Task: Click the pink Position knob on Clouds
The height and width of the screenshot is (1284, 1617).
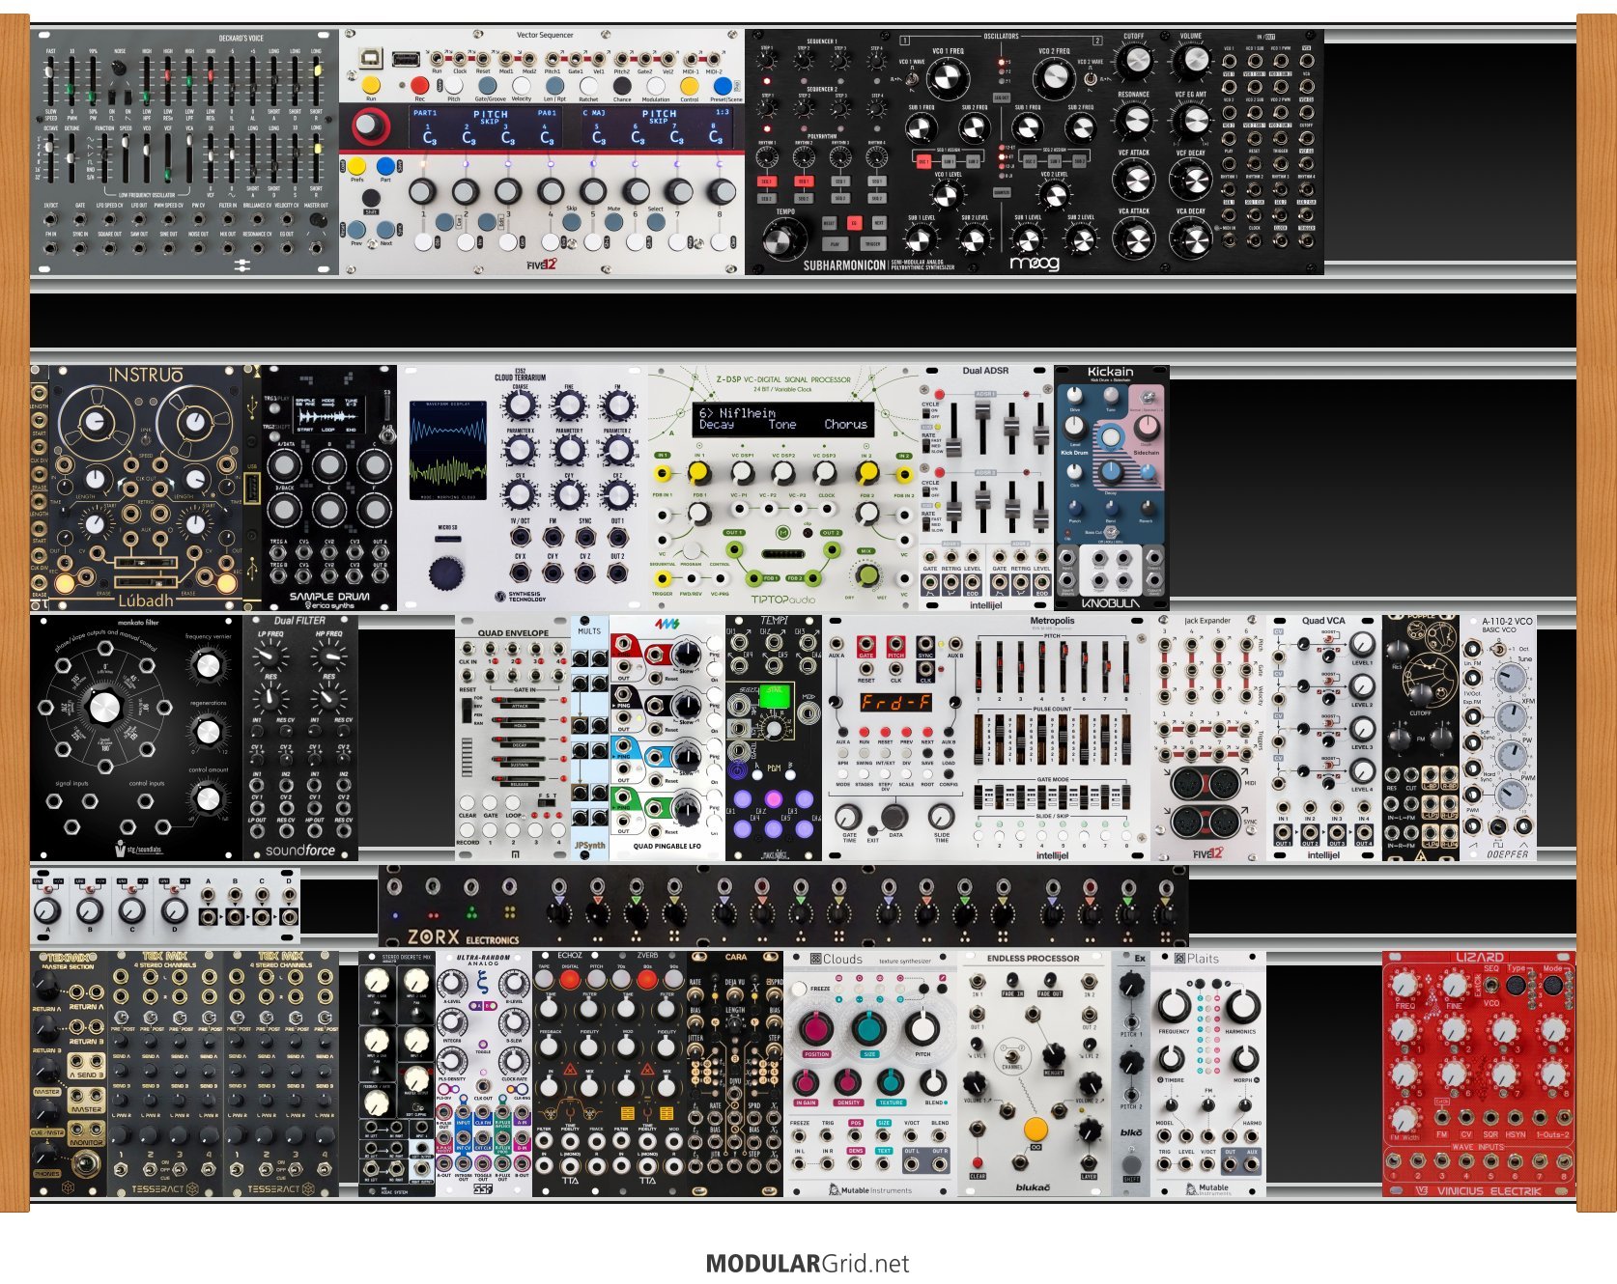Action: point(816,1028)
